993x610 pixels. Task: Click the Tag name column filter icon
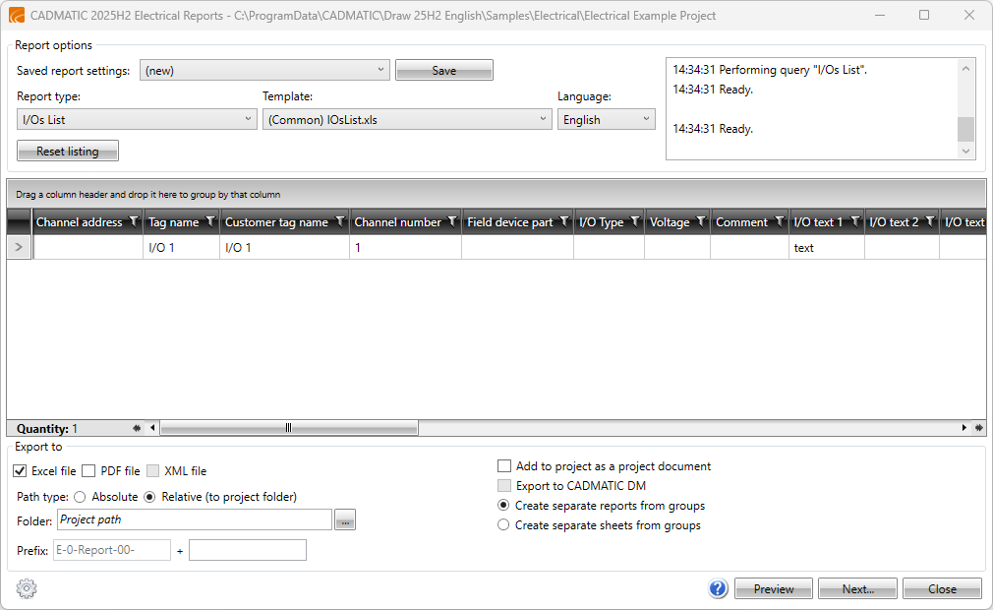pos(210,222)
